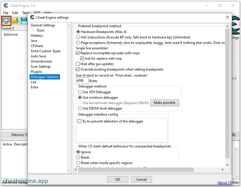Image resolution: width=241 pixels, height=187 pixels.
Task: Click OK to apply settings
Action: coord(118,180)
